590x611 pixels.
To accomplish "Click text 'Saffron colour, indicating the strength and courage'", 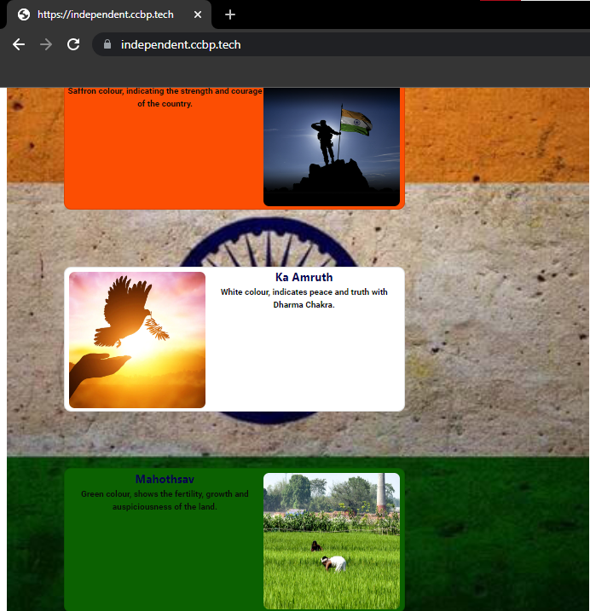I will click(165, 91).
